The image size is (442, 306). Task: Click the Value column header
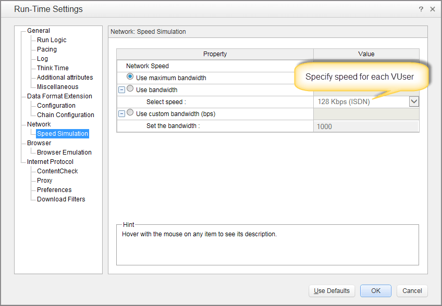[366, 54]
